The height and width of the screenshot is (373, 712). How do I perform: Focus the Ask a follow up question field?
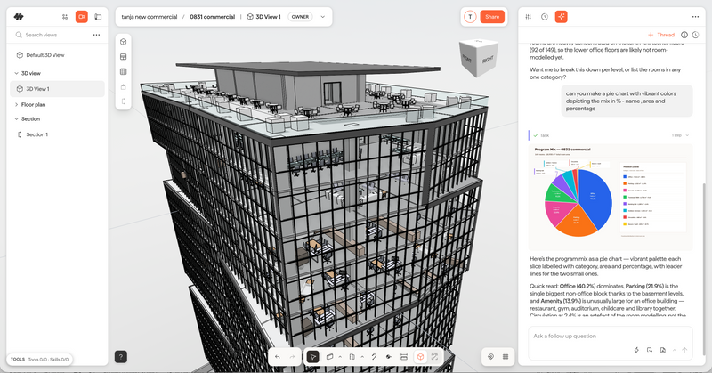(609, 337)
